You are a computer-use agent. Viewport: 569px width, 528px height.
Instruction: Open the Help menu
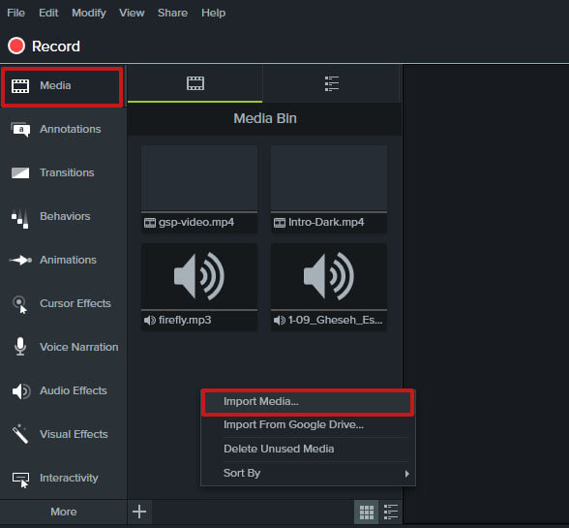pyautogui.click(x=213, y=14)
